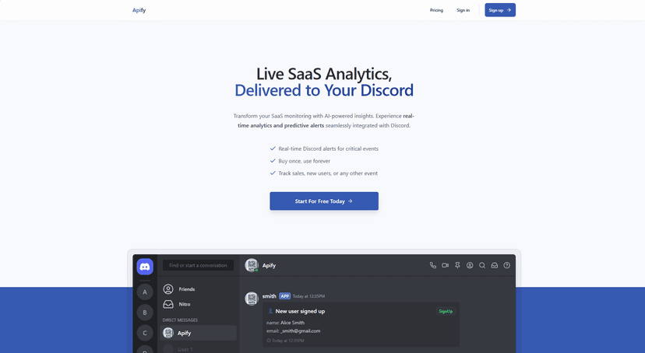Image resolution: width=645 pixels, height=353 pixels.
Task: Go to Sign in
Action: [x=463, y=10]
